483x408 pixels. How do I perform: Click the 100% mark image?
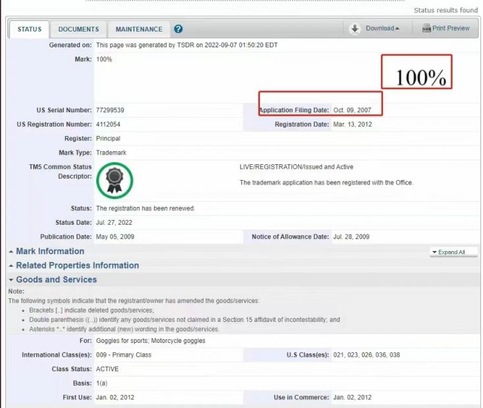[x=420, y=78]
